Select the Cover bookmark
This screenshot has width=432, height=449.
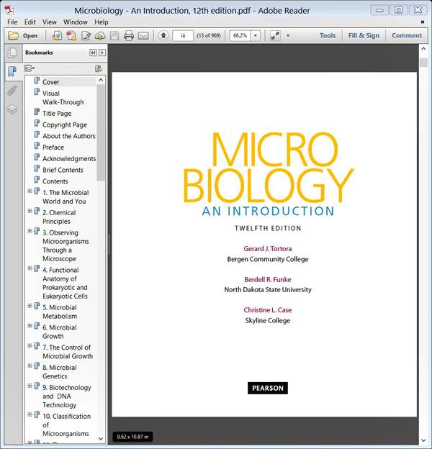click(x=50, y=82)
